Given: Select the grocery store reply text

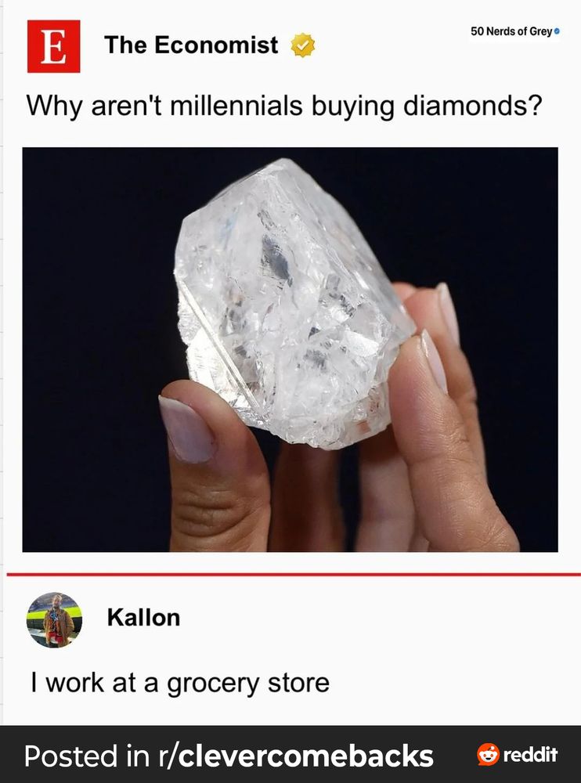Looking at the screenshot, I should point(180,683).
